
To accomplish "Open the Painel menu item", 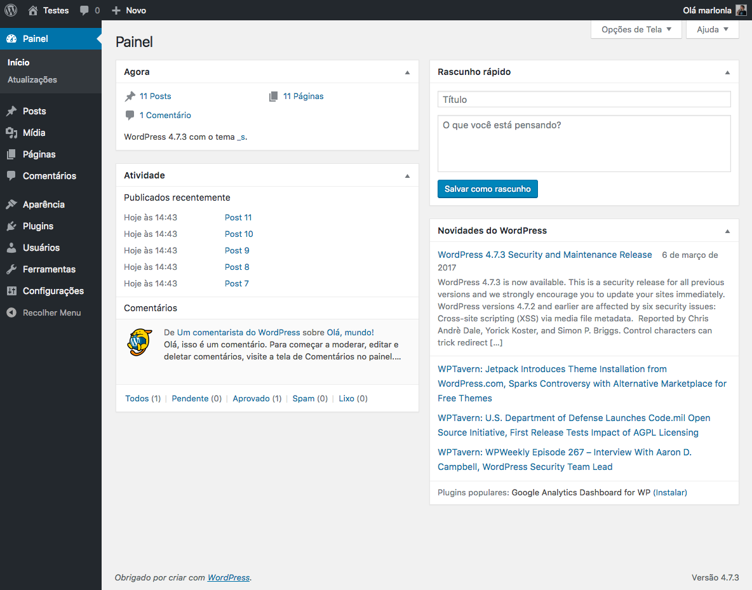I will coord(51,39).
